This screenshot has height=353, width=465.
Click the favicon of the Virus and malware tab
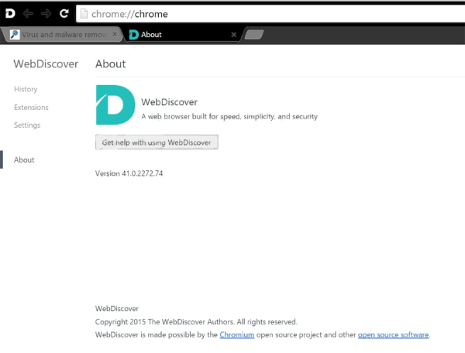click(x=15, y=34)
